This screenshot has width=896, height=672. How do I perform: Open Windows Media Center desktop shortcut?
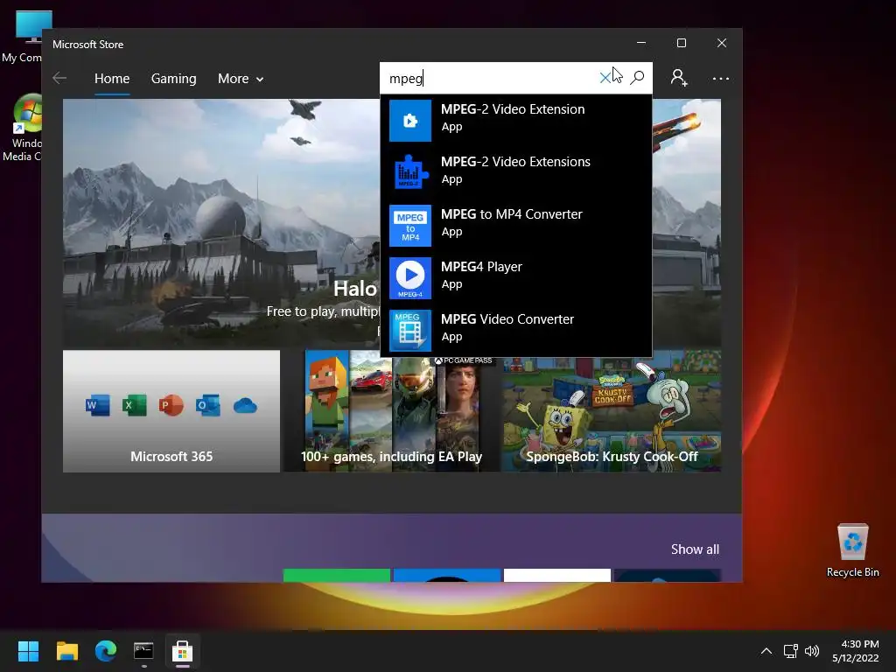pyautogui.click(x=22, y=128)
